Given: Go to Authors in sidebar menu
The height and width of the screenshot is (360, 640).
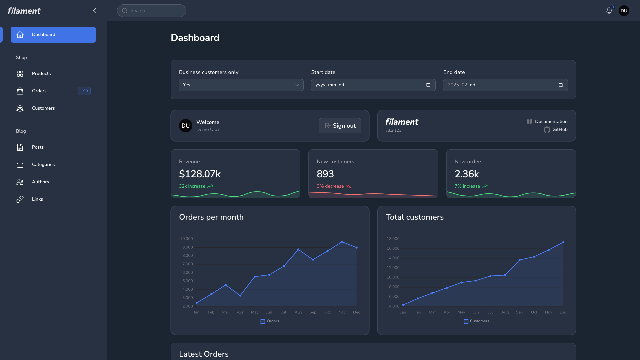Looking at the screenshot, I should point(40,182).
